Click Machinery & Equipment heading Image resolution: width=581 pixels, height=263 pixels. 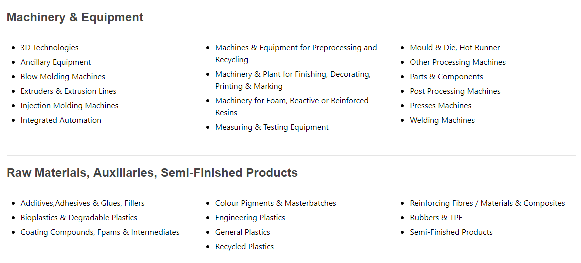tap(75, 17)
